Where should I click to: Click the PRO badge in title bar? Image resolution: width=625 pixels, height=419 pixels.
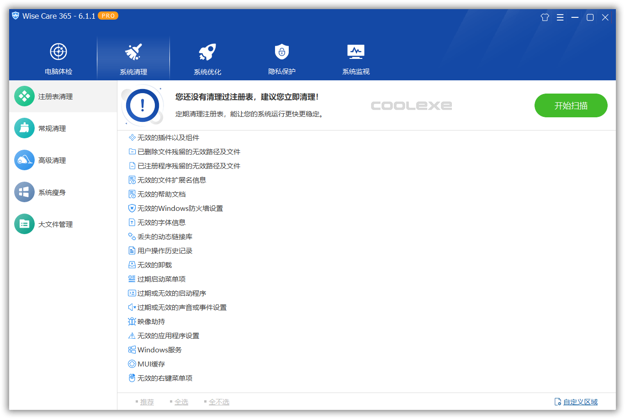(x=108, y=16)
